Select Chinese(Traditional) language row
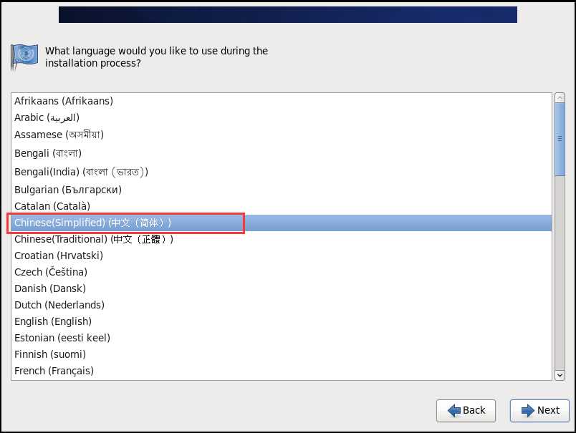The image size is (576, 433). click(282, 239)
